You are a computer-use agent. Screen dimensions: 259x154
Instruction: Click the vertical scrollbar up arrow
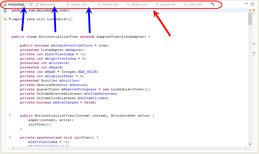250,10
